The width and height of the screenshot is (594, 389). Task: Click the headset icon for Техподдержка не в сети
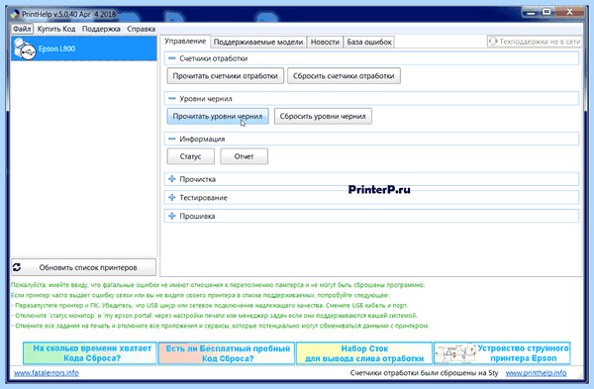point(492,42)
